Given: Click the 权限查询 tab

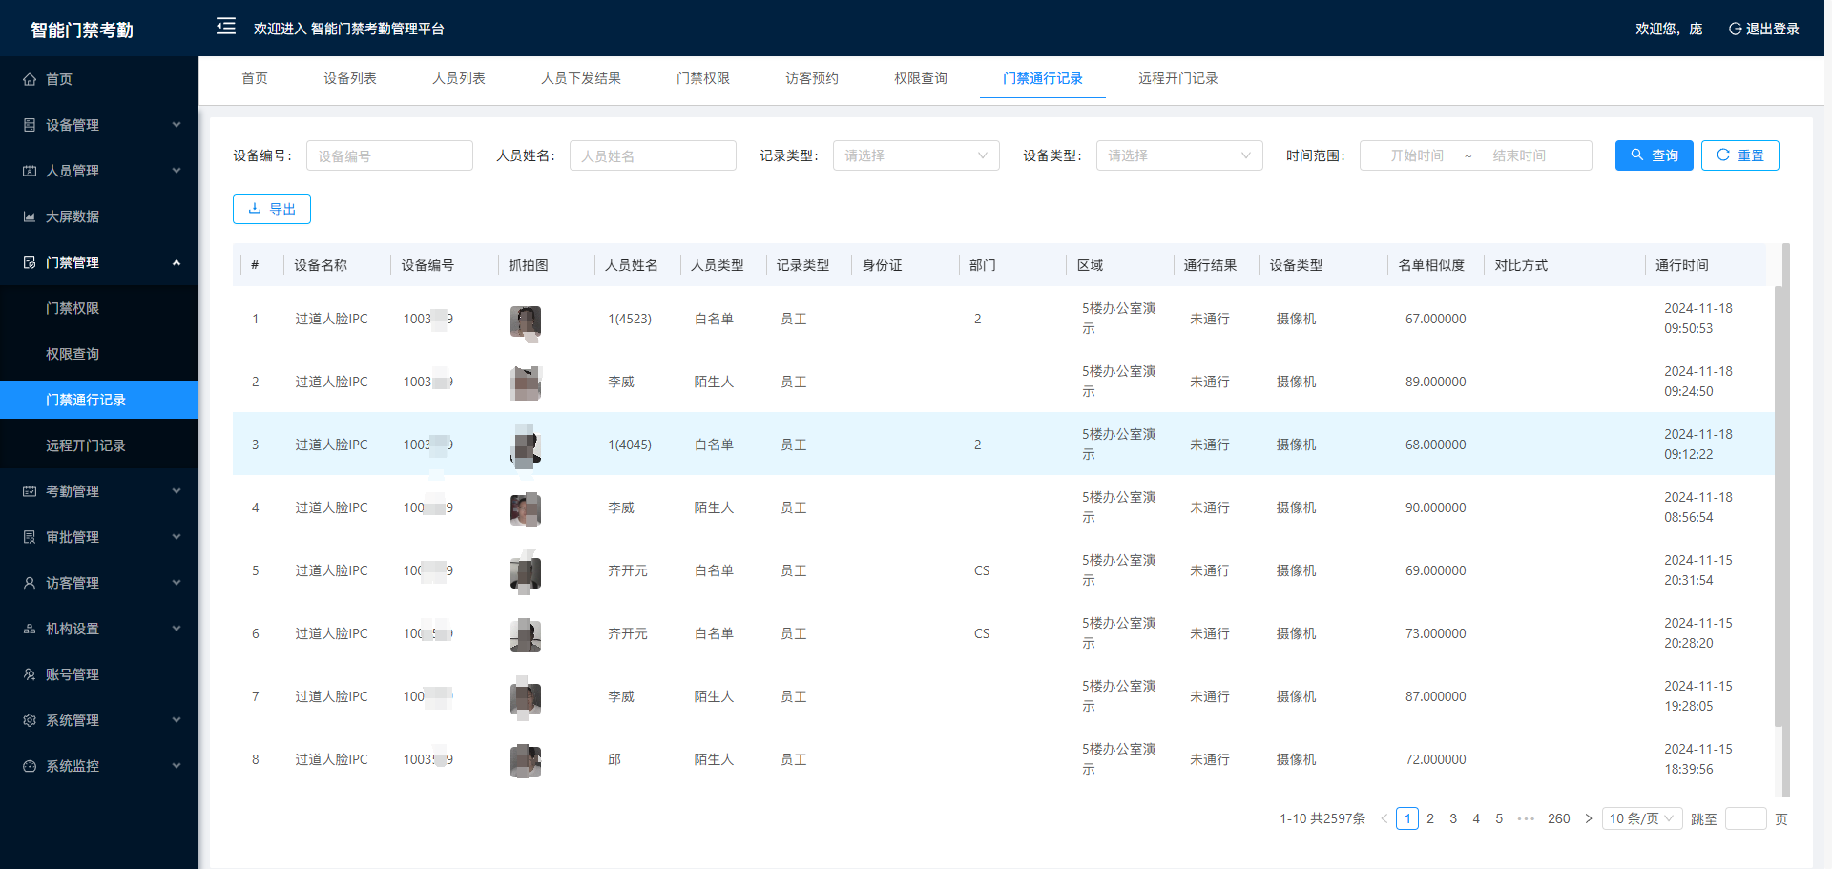Looking at the screenshot, I should (921, 78).
